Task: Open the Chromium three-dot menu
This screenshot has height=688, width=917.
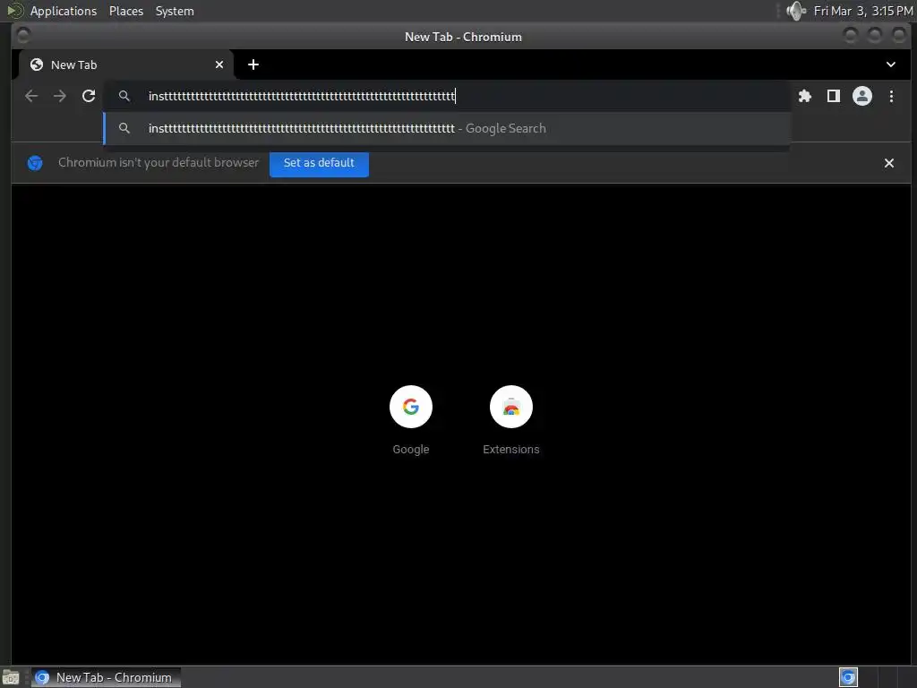Action: pyautogui.click(x=891, y=96)
